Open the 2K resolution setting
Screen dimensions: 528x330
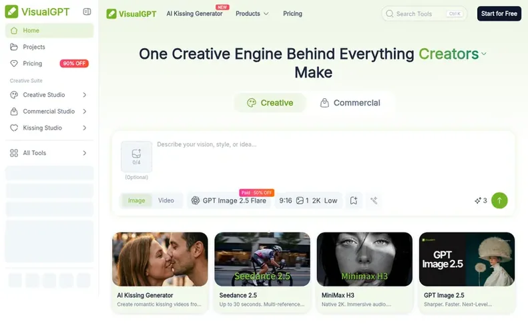(x=316, y=200)
